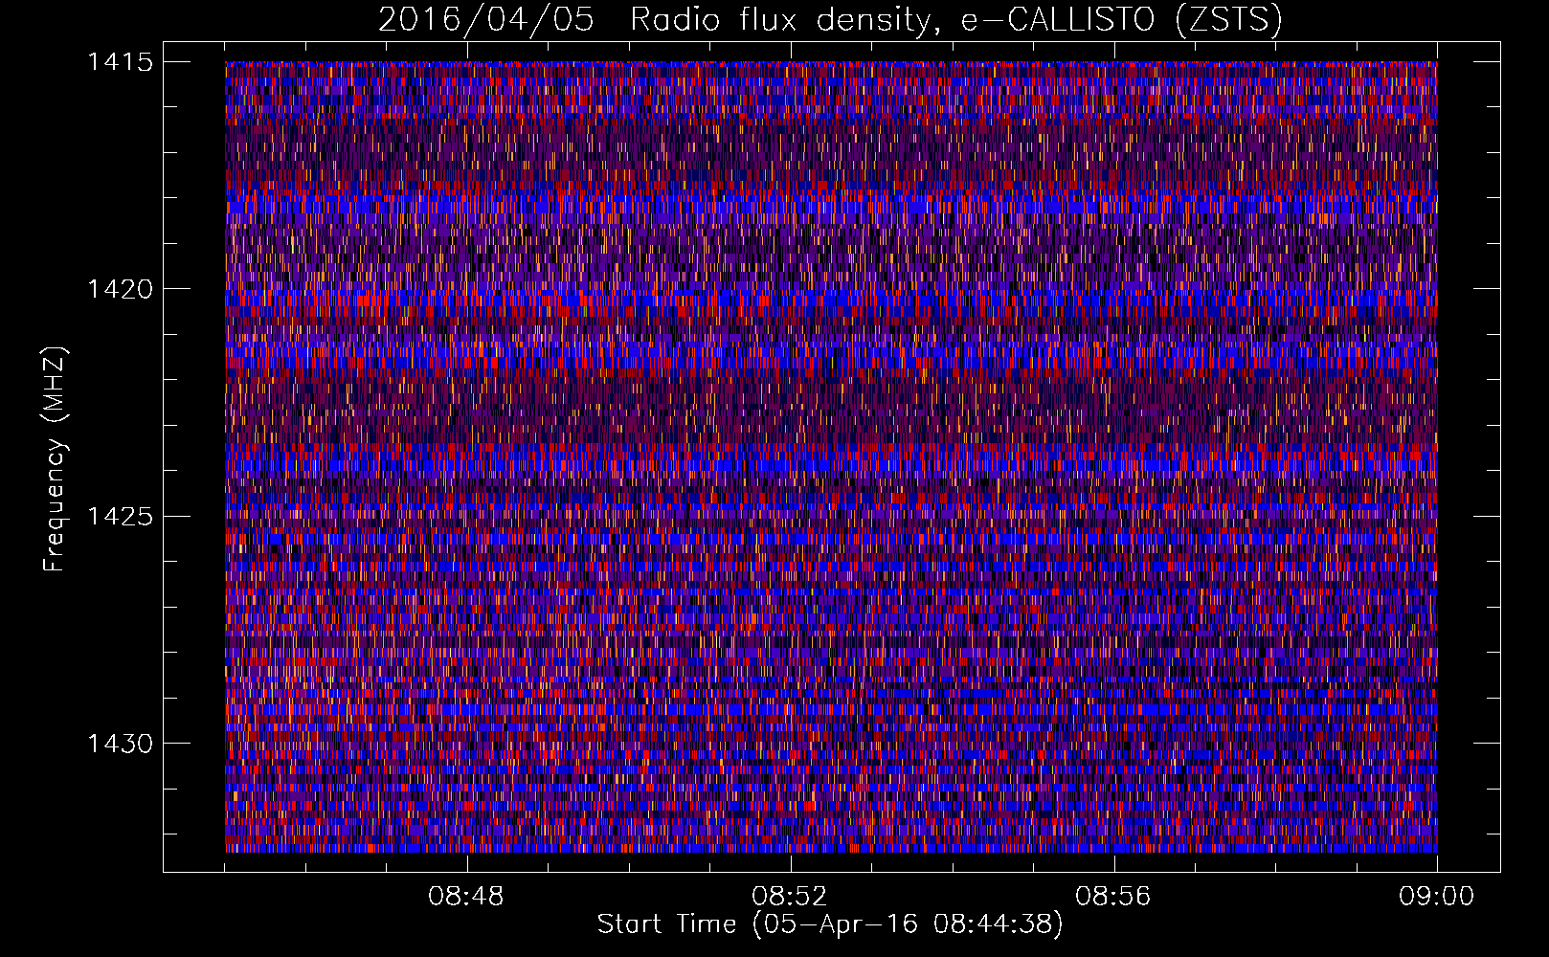Click the 08:48 time tick label
The height and width of the screenshot is (957, 1549).
click(x=466, y=897)
